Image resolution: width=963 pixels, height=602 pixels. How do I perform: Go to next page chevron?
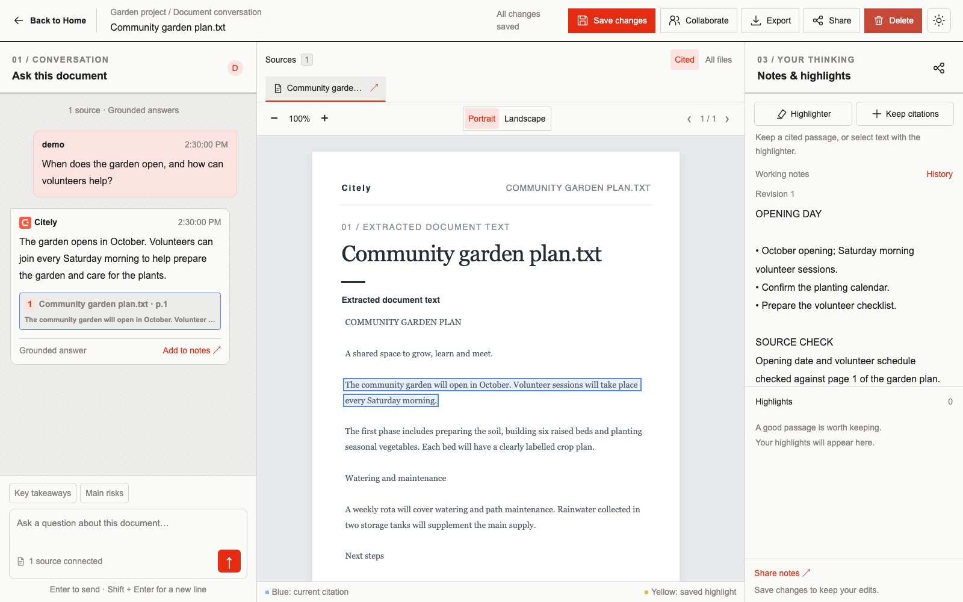pos(727,119)
